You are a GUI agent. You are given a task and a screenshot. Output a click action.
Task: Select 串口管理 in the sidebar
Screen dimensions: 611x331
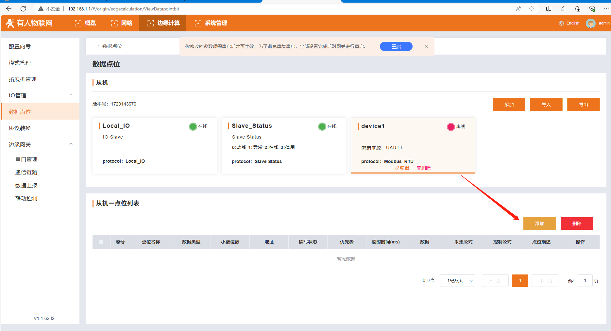(26, 159)
